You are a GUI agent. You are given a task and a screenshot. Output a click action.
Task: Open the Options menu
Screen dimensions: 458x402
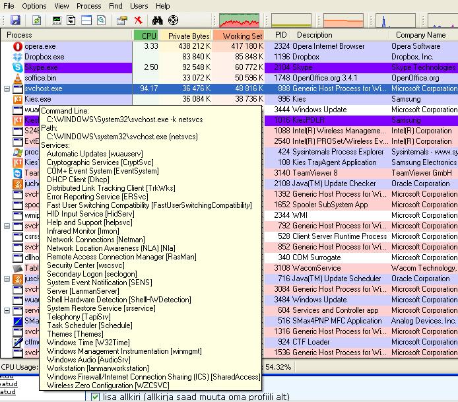[34, 6]
